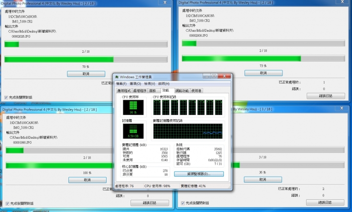This screenshot has width=352, height=212.
Task: Cancel processing in the 70 % window
Action: coord(86,74)
